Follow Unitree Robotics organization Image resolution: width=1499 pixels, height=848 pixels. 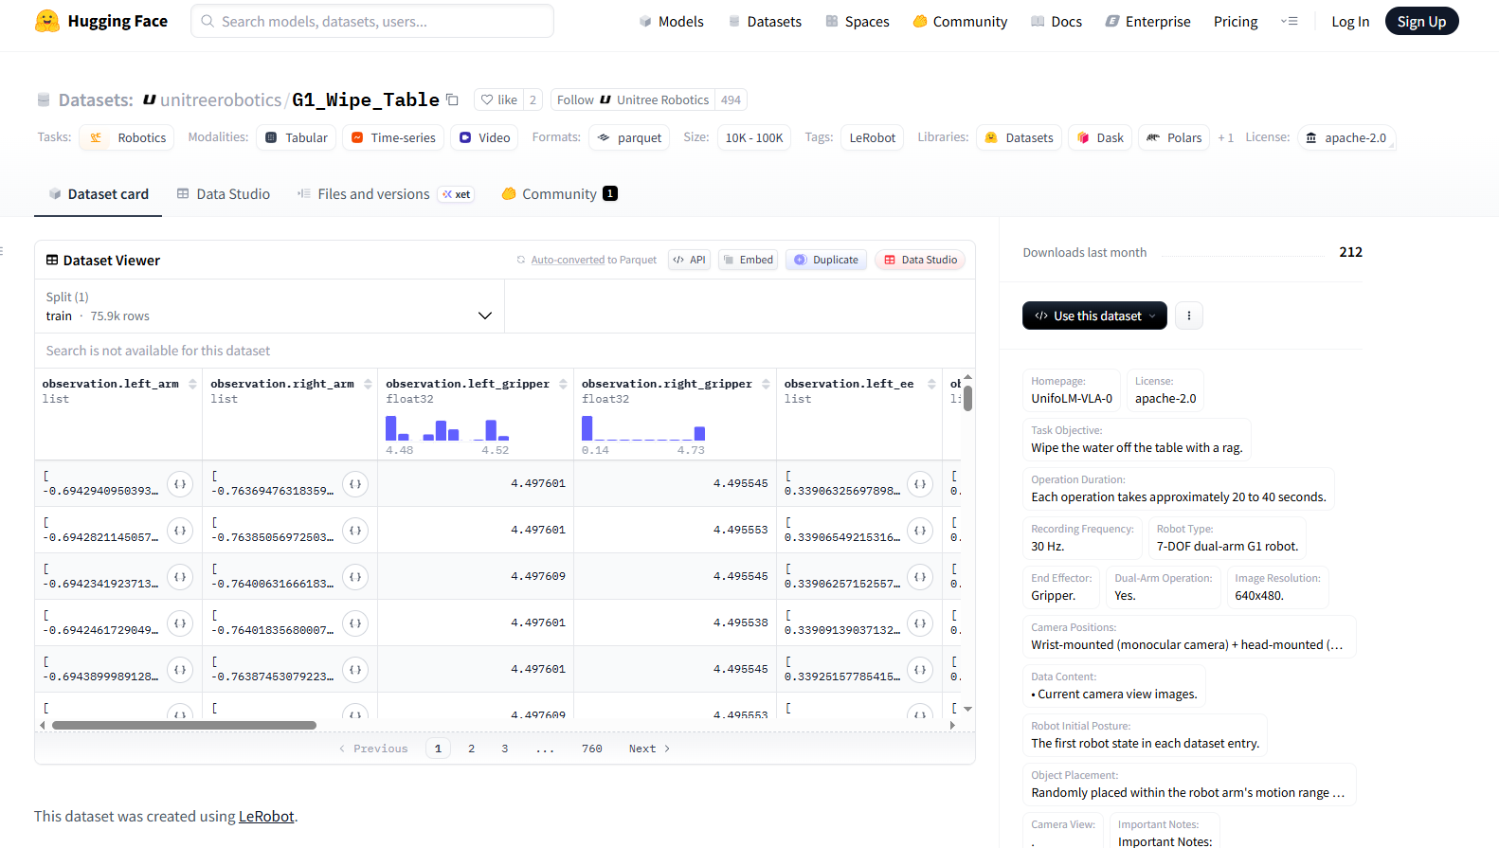[632, 99]
